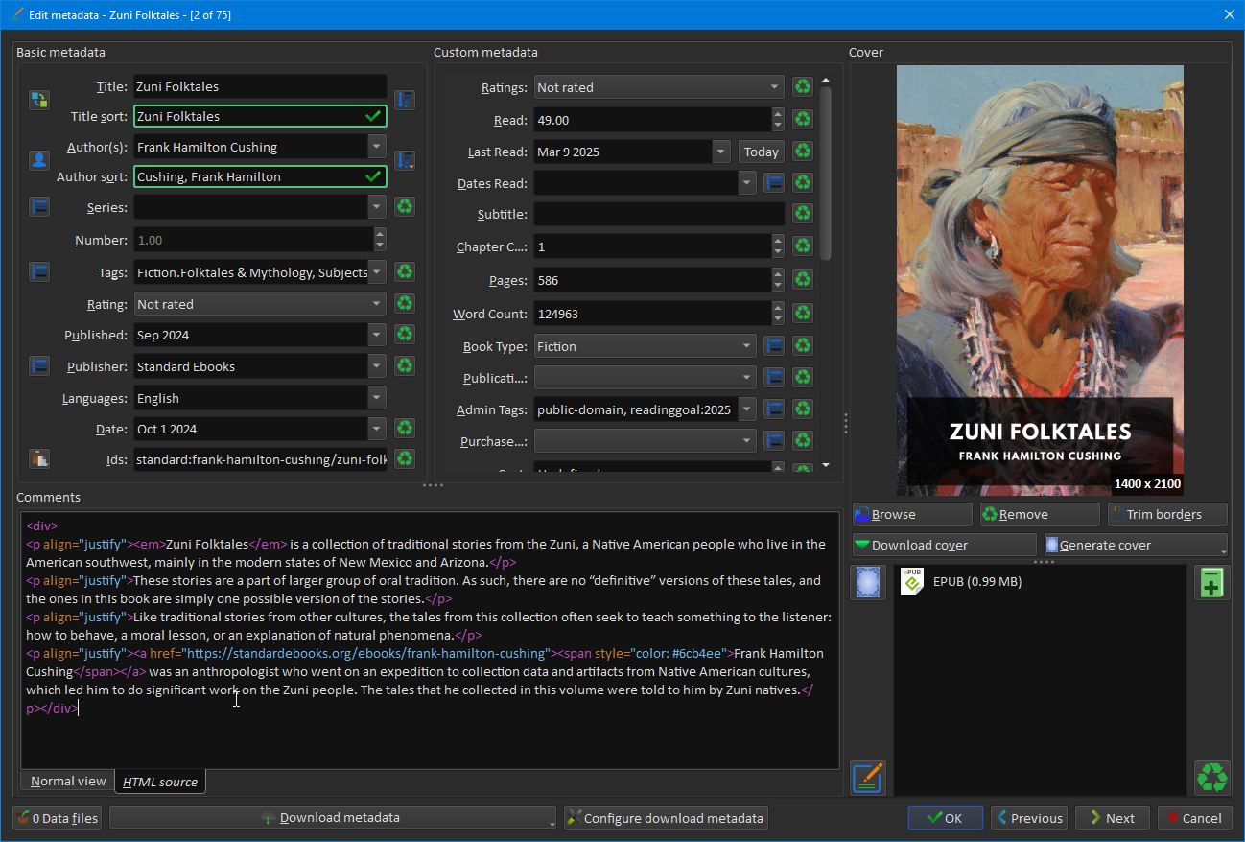This screenshot has width=1245, height=842.
Task: Clear the Published date
Action: tap(405, 335)
